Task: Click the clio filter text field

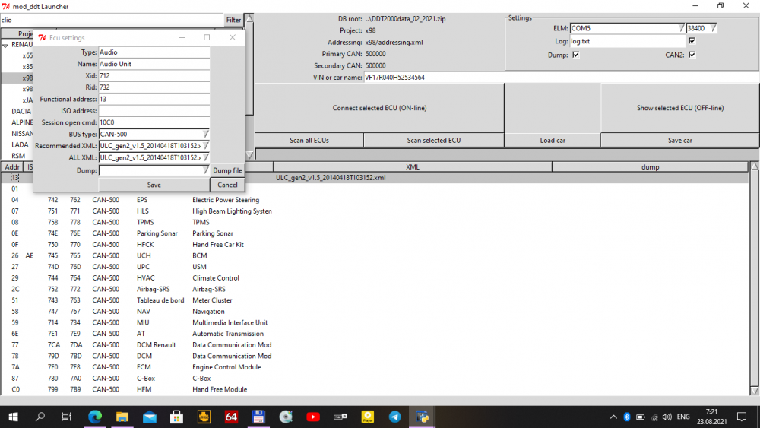Action: [x=112, y=20]
